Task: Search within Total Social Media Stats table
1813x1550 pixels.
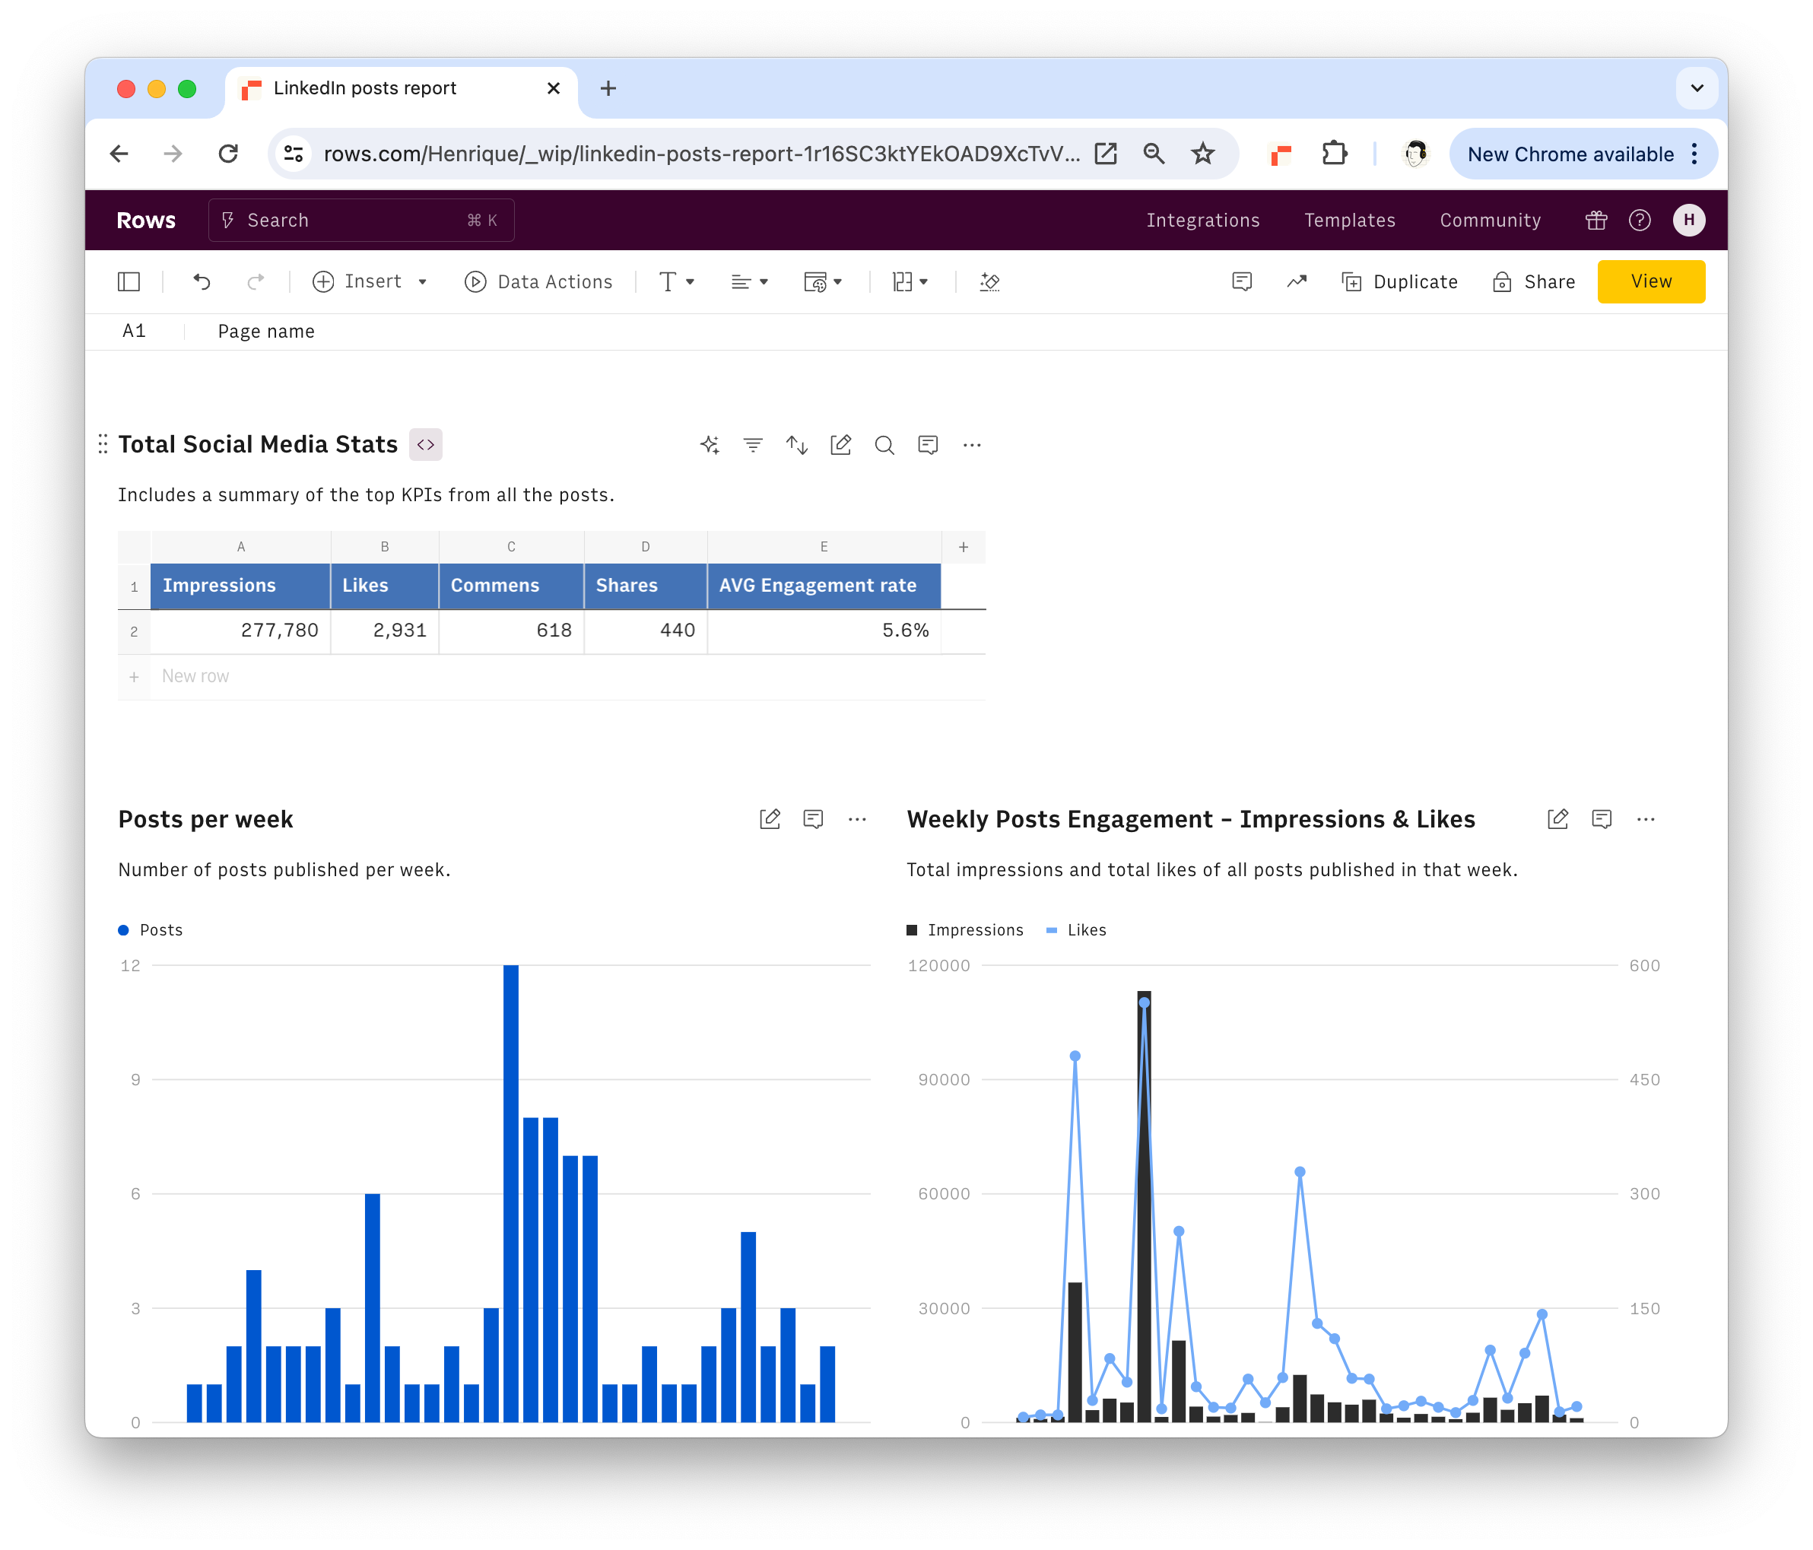Action: 884,446
